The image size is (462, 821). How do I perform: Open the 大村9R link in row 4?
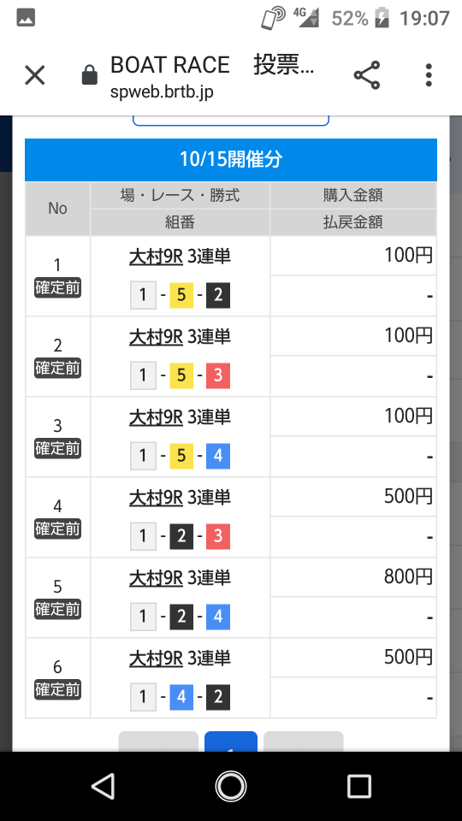point(156,498)
